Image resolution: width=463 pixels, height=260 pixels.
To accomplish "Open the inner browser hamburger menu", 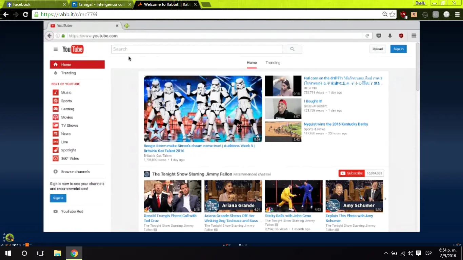I will click(x=414, y=36).
